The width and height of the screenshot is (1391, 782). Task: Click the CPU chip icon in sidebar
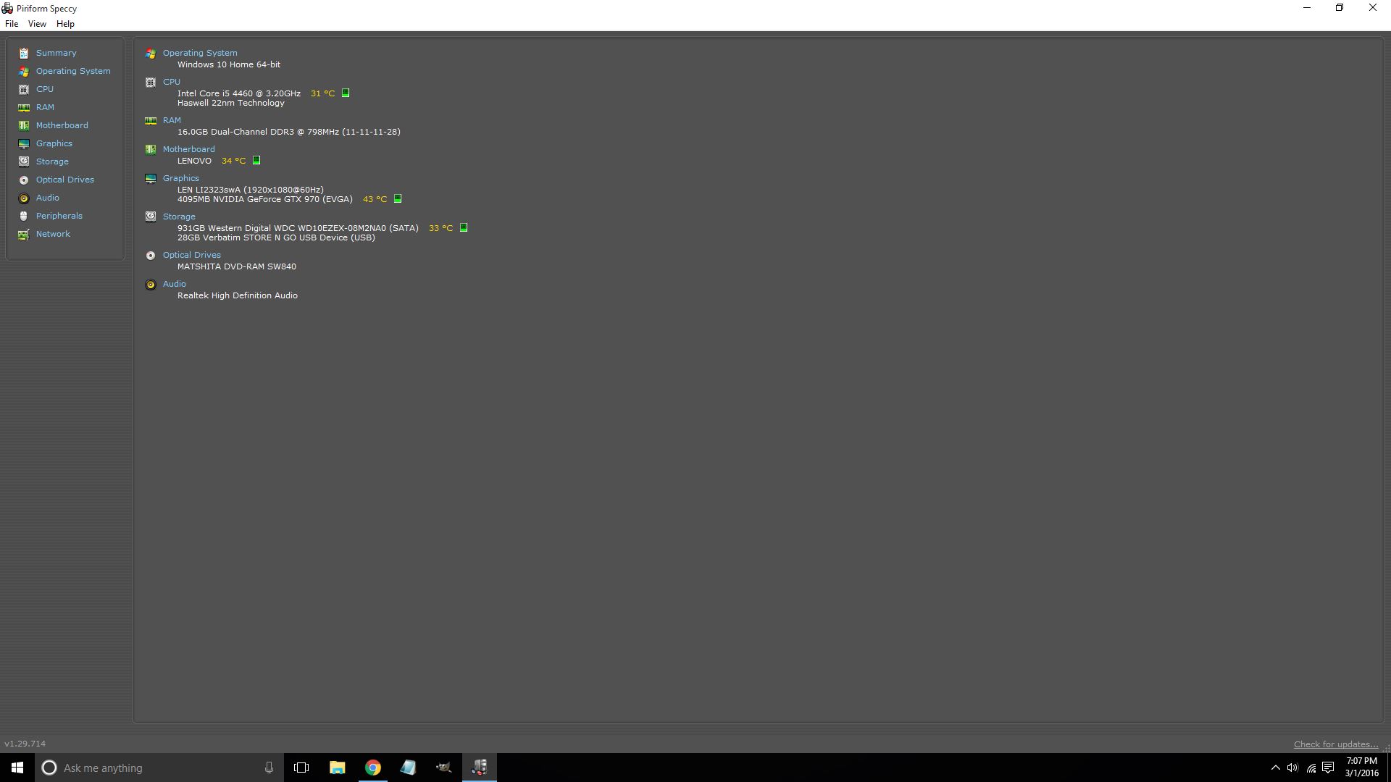click(x=24, y=89)
